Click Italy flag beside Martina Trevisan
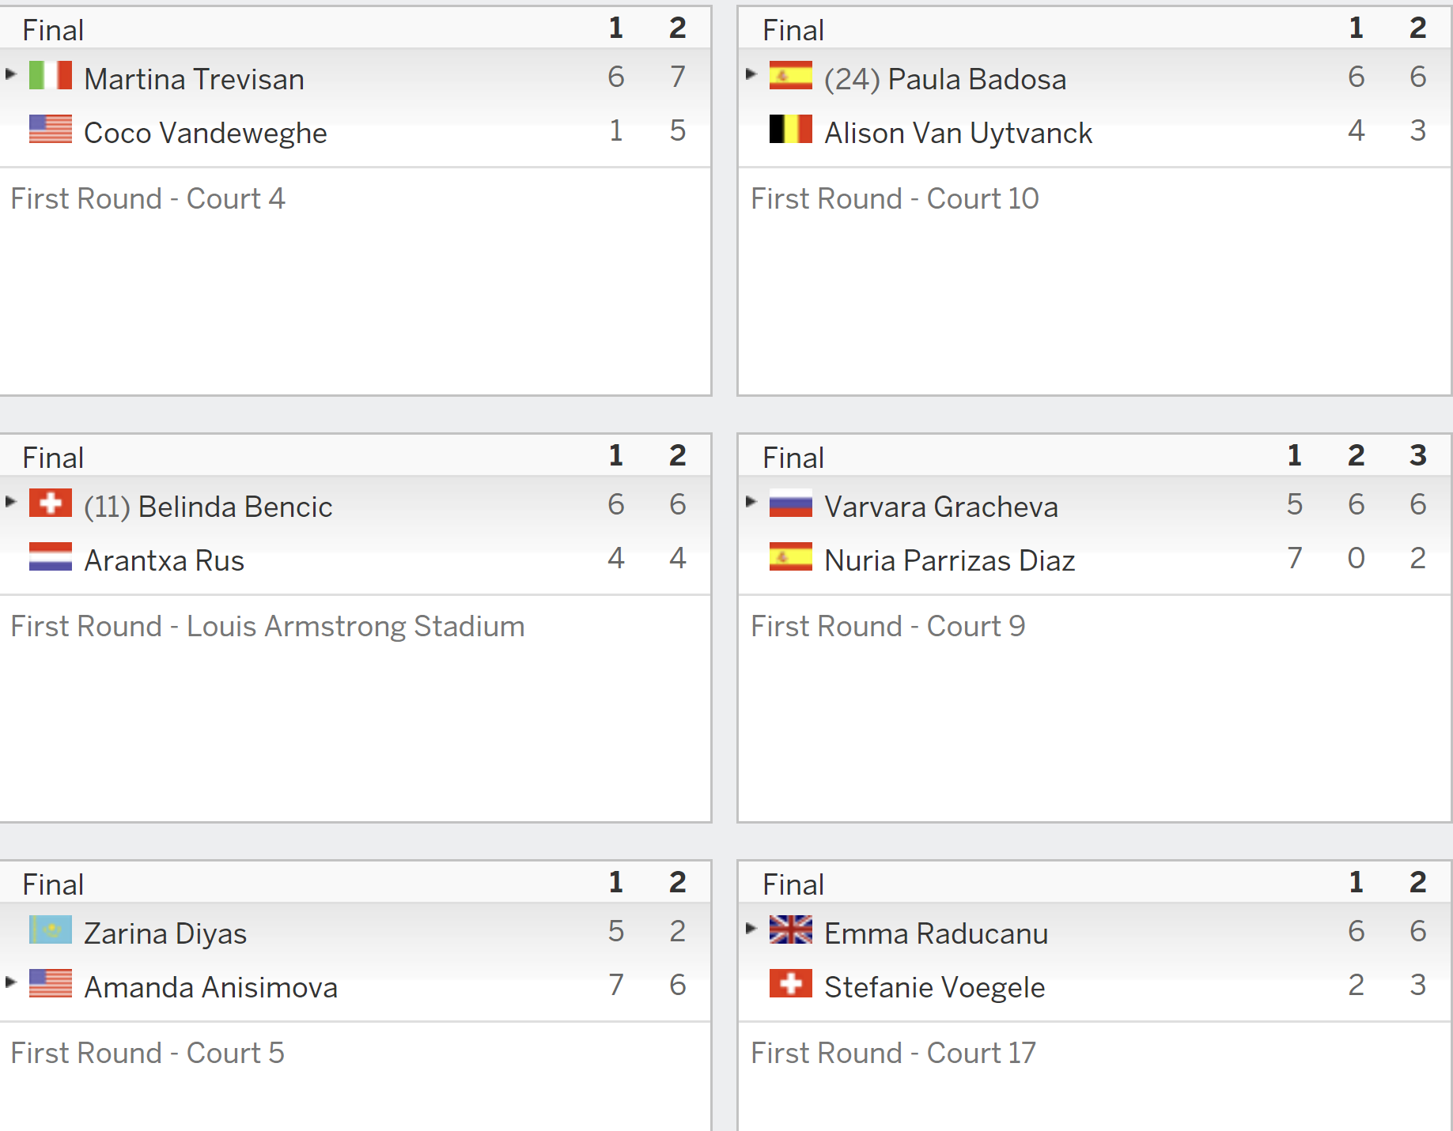This screenshot has height=1131, width=1453. 51,76
